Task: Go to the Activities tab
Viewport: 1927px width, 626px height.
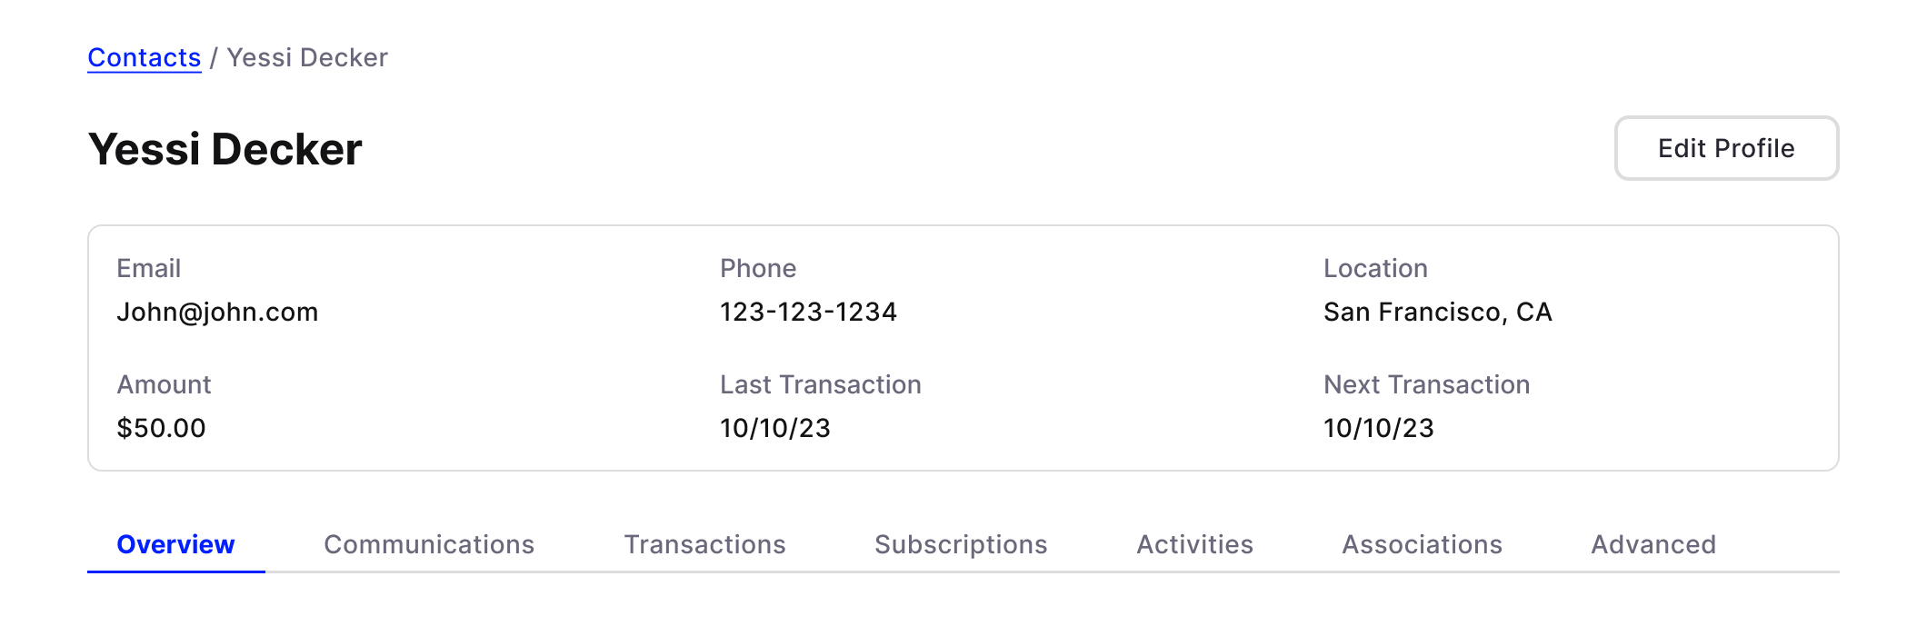Action: pyautogui.click(x=1194, y=544)
